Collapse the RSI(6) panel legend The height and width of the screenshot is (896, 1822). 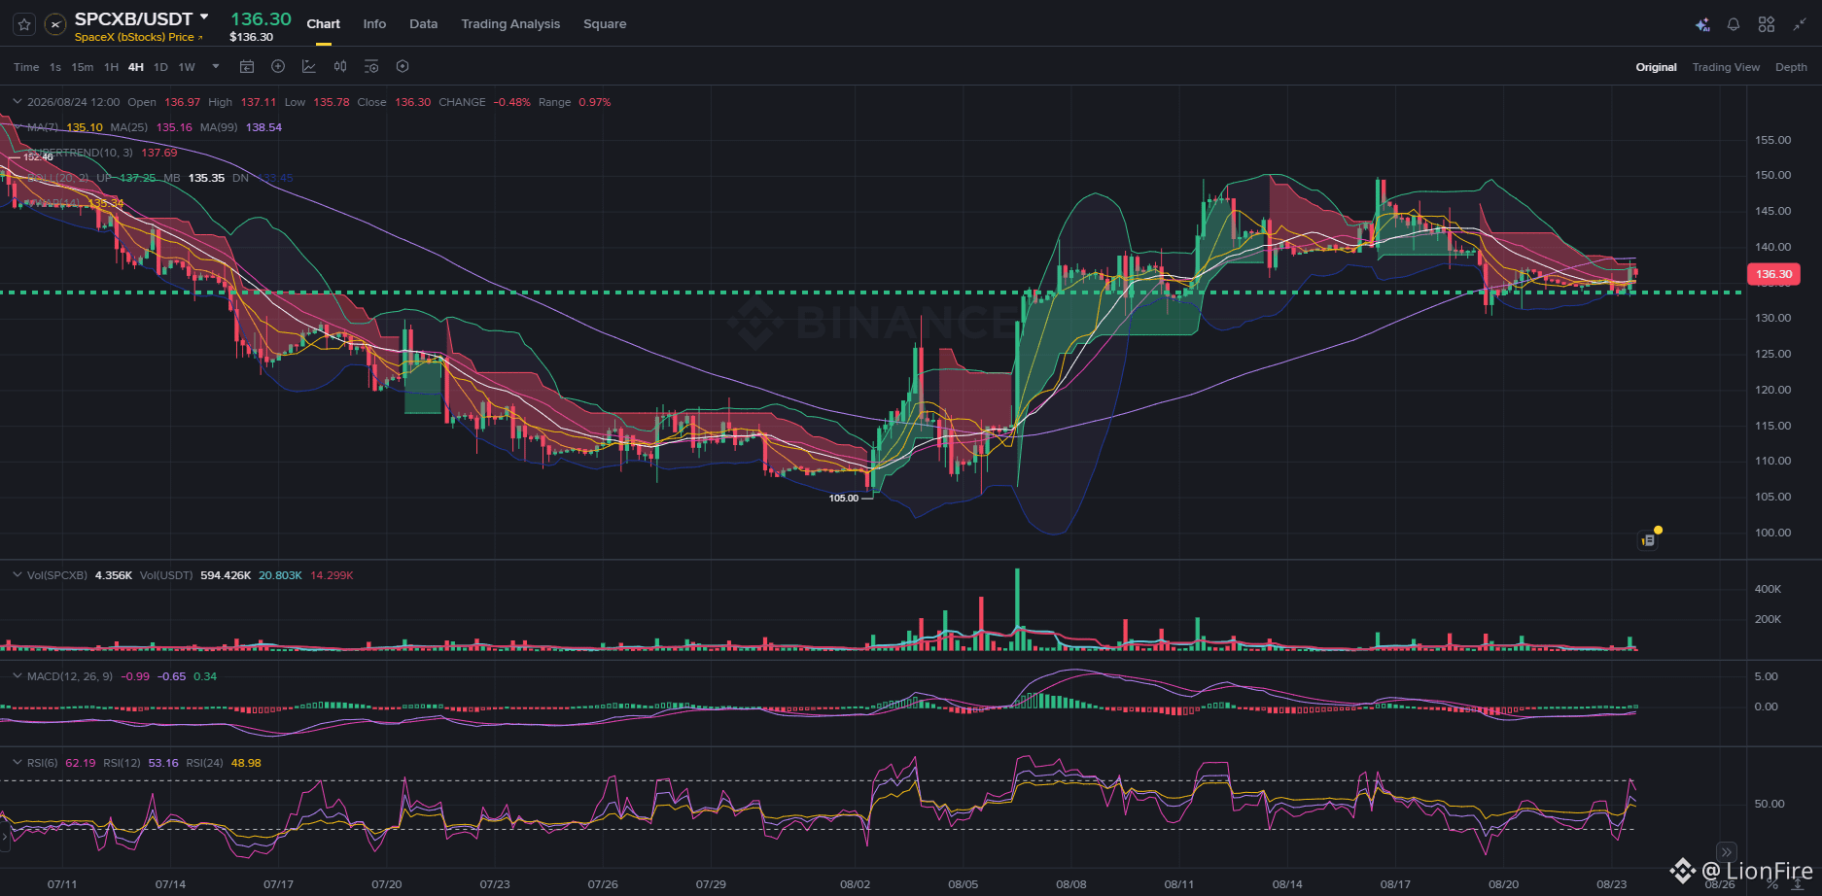point(17,763)
